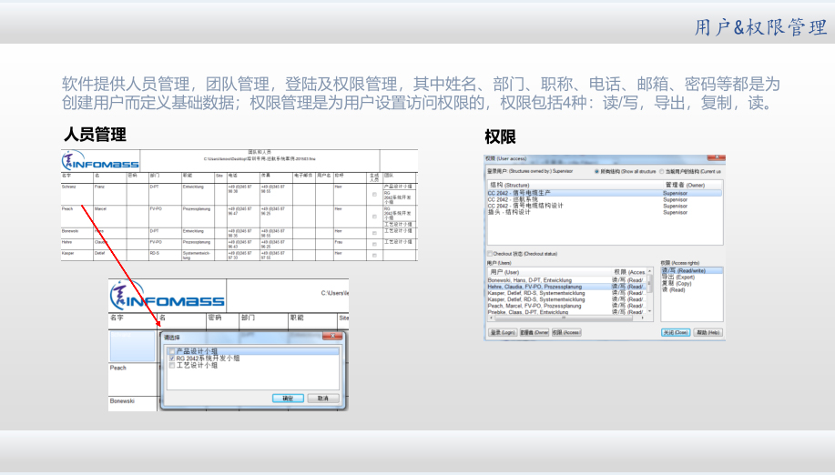Image resolution: width=835 pixels, height=475 pixels.
Task: Select the 所有结构 Show all structure radio button
Action: point(596,171)
